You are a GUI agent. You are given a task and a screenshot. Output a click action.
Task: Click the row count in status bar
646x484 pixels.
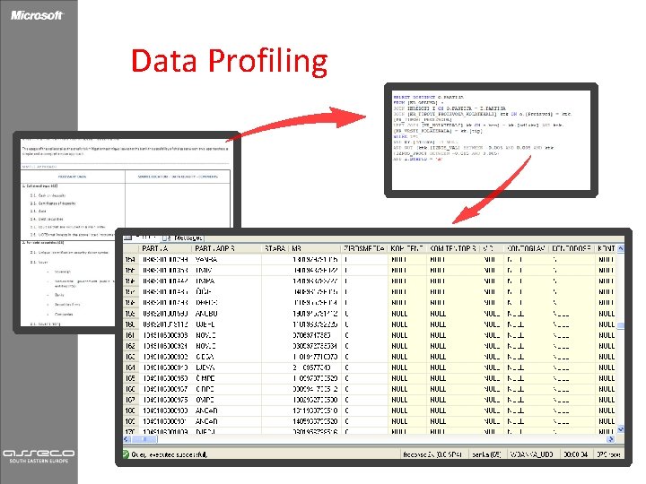pos(609,454)
